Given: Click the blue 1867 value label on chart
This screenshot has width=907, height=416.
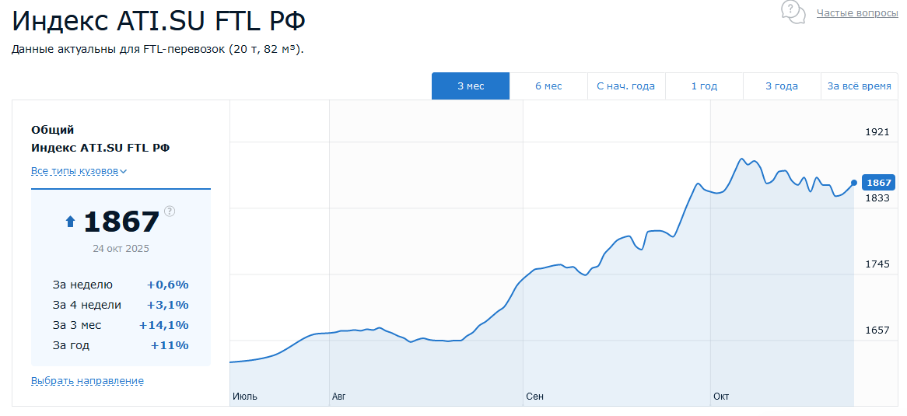Looking at the screenshot, I should (x=879, y=183).
